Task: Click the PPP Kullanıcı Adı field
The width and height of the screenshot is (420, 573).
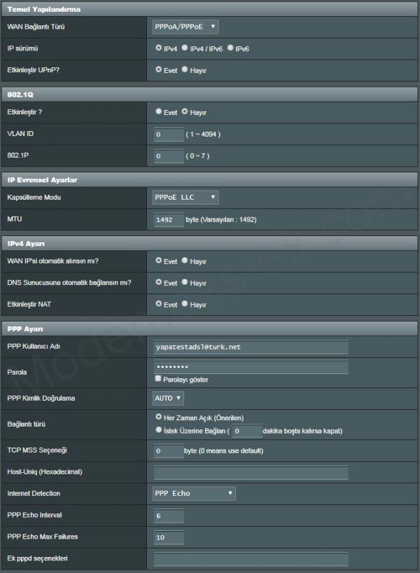Action: click(x=251, y=347)
